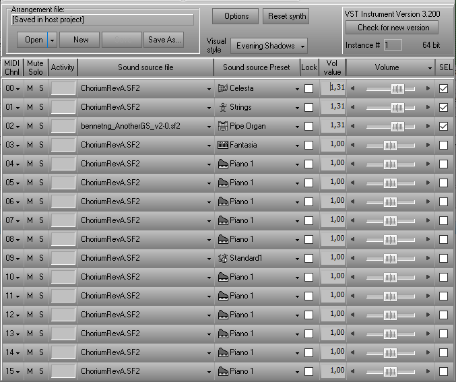Image resolution: width=456 pixels, height=382 pixels.
Task: Check the SEL checkbox on channel 15
Action: [443, 371]
